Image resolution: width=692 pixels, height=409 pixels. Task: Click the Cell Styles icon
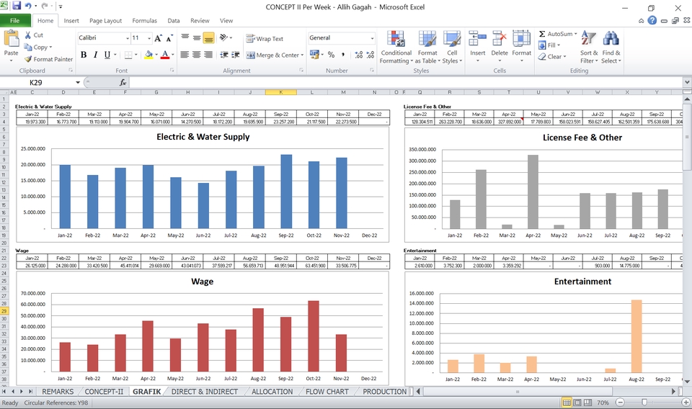click(452, 39)
